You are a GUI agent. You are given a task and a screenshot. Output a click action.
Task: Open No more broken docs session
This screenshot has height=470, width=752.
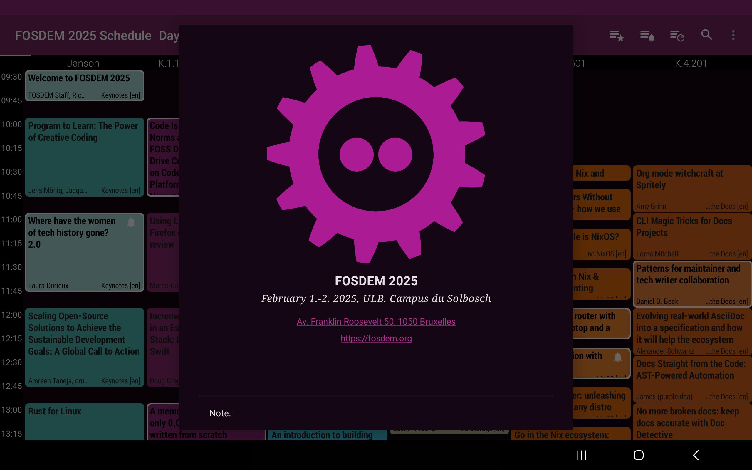pos(692,422)
